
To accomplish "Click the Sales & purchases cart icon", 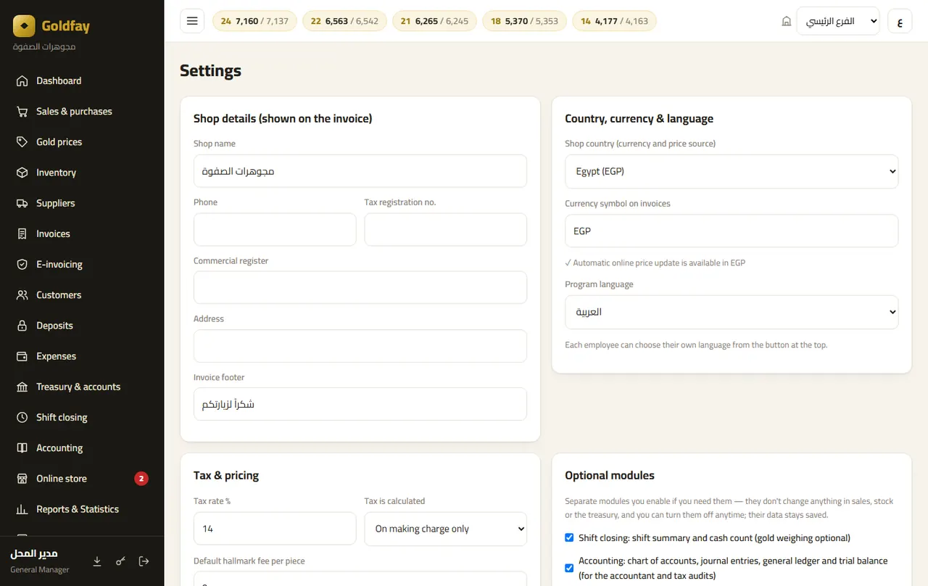I will point(22,111).
